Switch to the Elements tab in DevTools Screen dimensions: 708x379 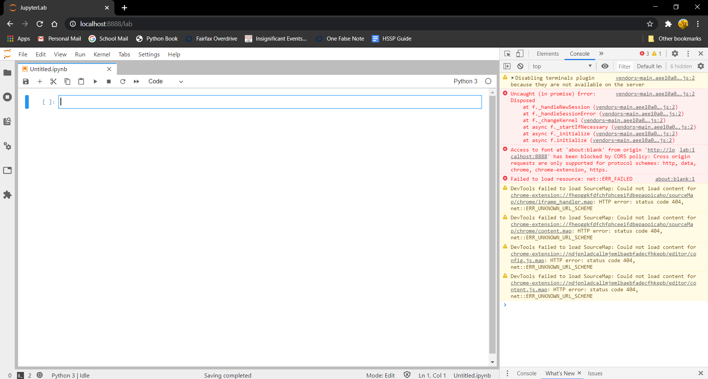[x=547, y=53]
